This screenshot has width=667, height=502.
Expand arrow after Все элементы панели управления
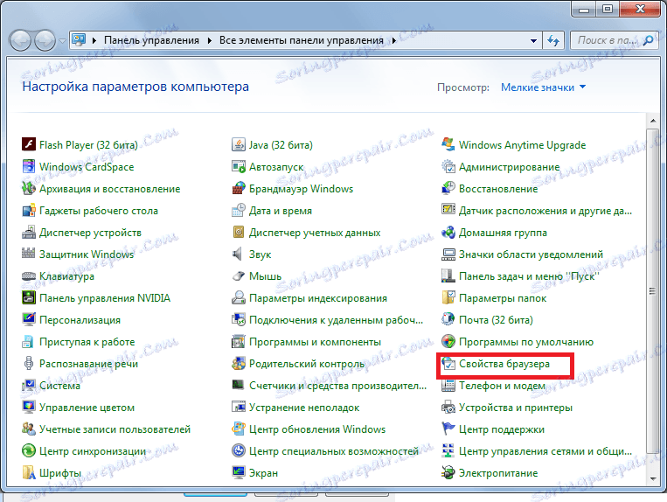coord(394,40)
